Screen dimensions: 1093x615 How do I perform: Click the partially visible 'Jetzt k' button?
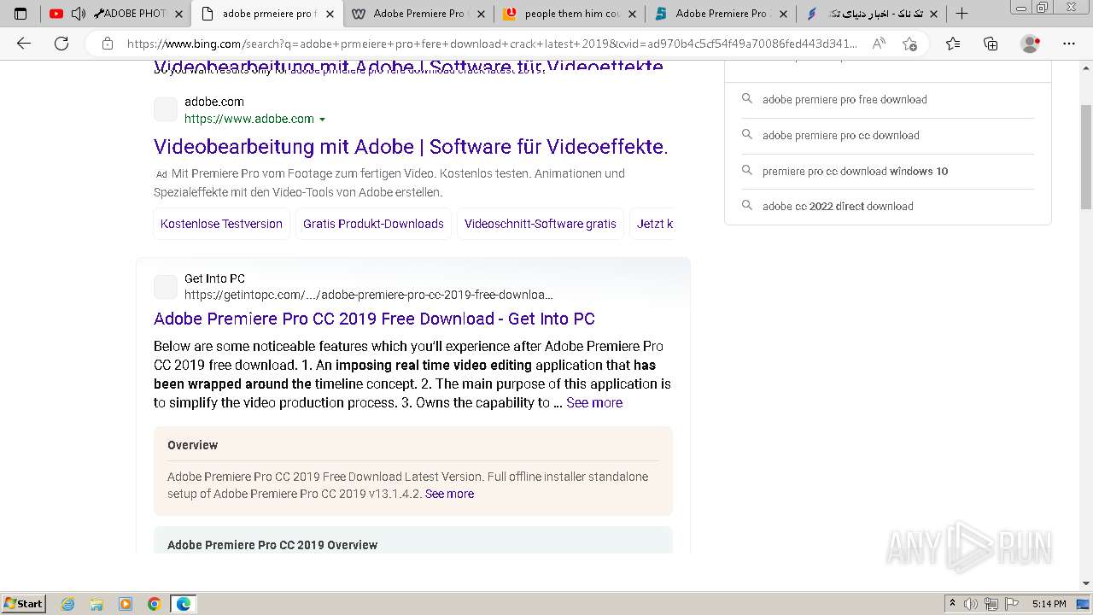(x=652, y=224)
